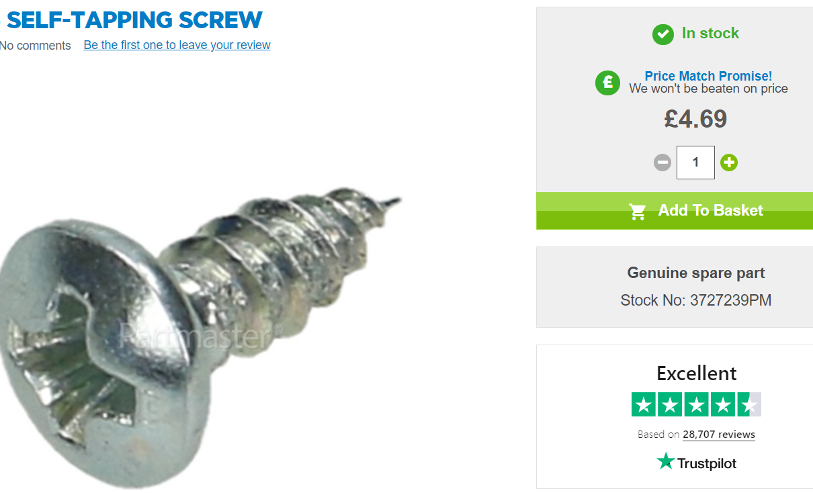This screenshot has width=813, height=493.
Task: Click the third Trustpilot rating star
Action: 697,404
